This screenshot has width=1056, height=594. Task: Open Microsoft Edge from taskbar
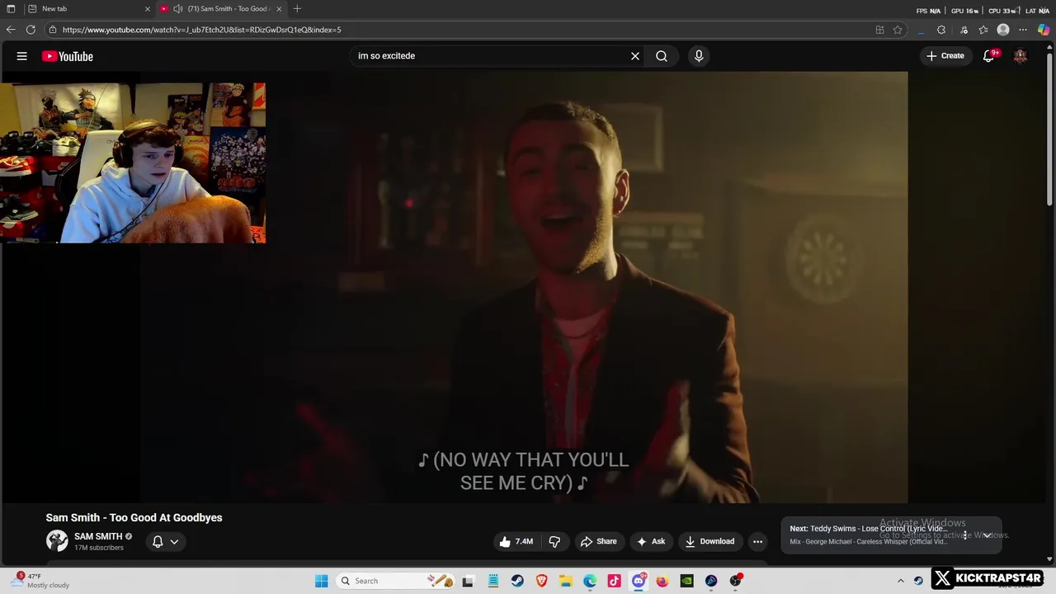tap(590, 581)
